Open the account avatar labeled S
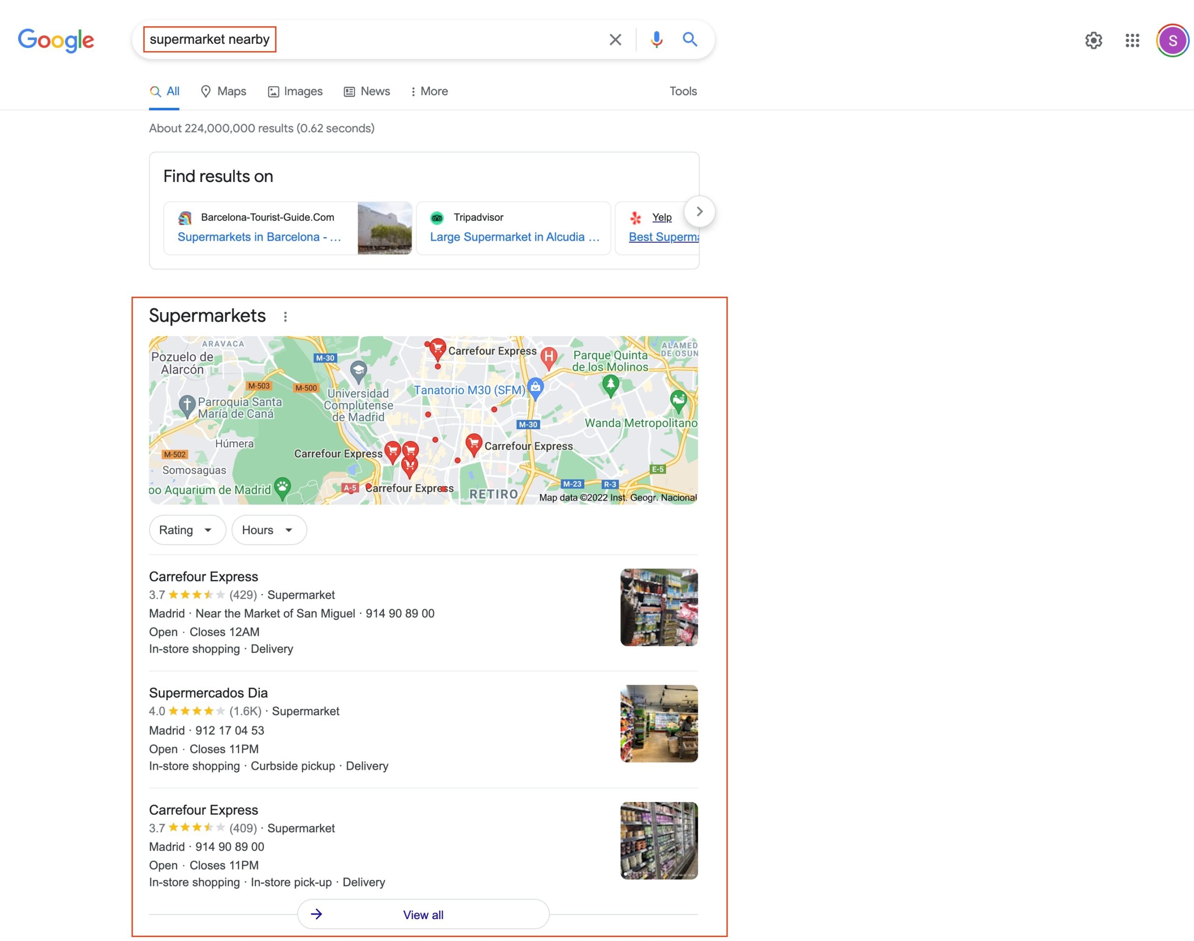1194x941 pixels. click(1173, 40)
